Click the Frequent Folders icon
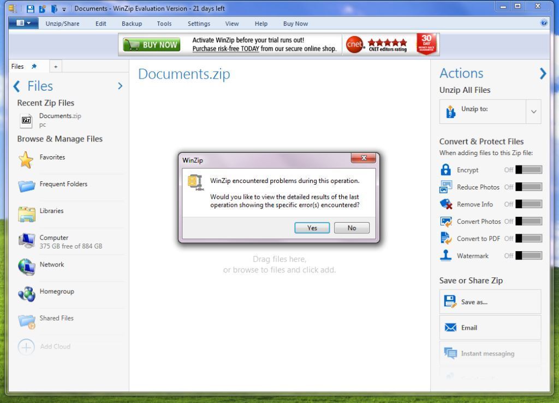The height and width of the screenshot is (403, 559). 27,186
